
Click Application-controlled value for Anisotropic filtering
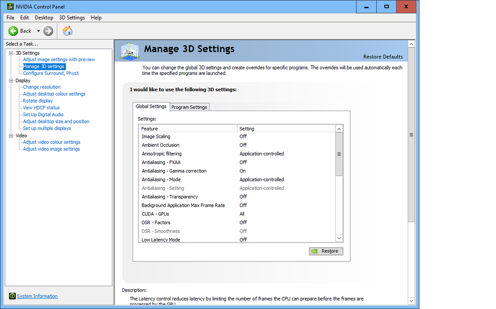tap(261, 154)
